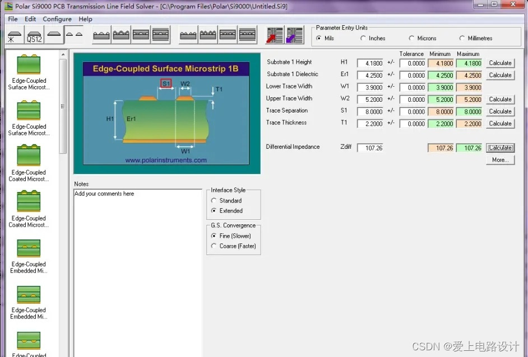The height and width of the screenshot is (357, 528).
Task: Choose coated coplanar three-trace structure icon
Action: click(x=121, y=35)
